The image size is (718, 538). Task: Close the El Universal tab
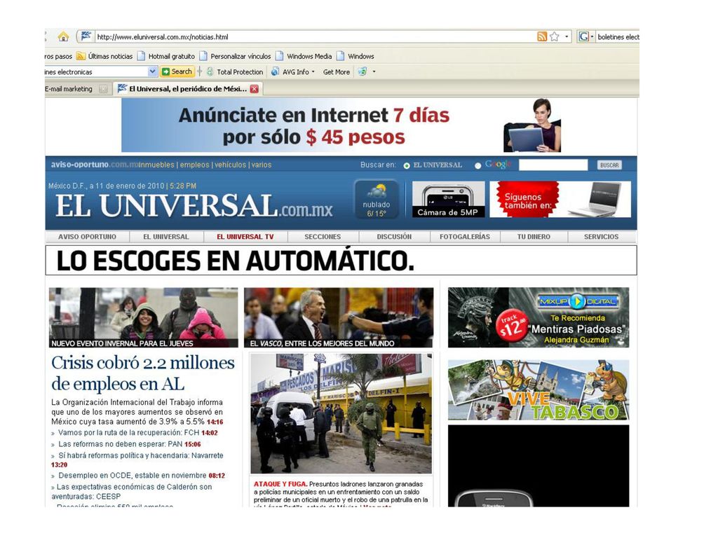254,89
